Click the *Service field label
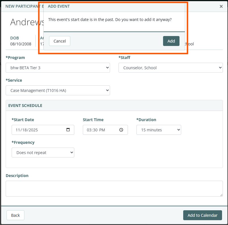The height and width of the screenshot is (225, 228). [14, 80]
